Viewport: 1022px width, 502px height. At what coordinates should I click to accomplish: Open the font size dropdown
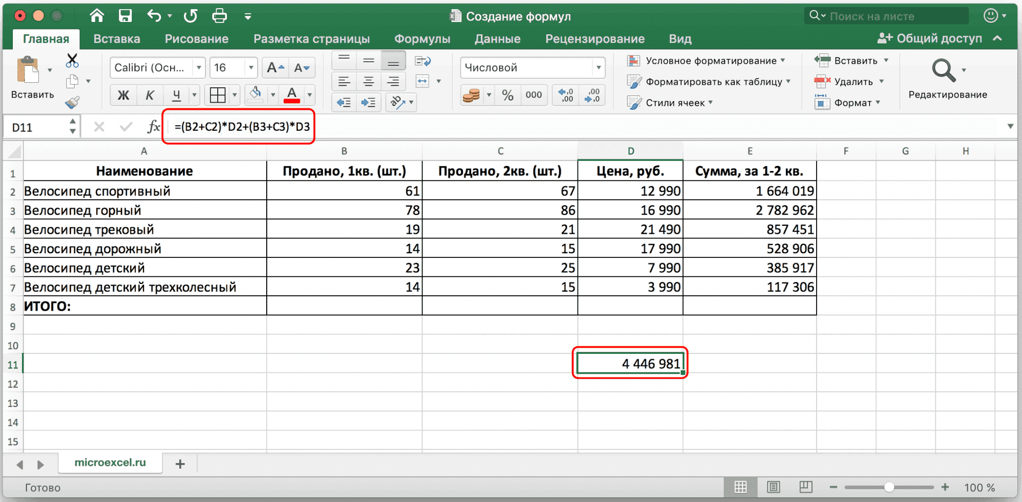point(250,67)
